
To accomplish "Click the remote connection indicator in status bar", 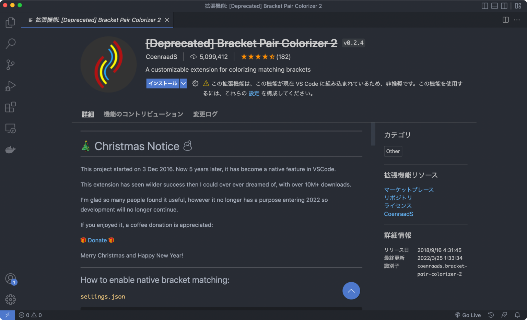I will [7, 315].
